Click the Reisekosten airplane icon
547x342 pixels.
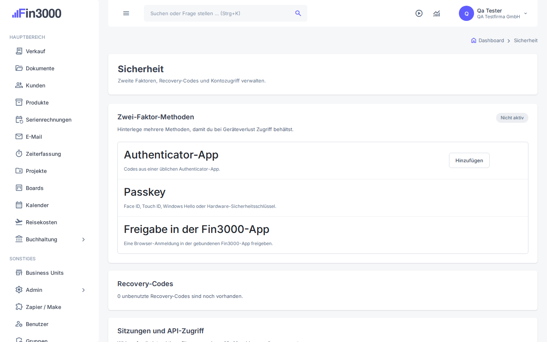click(x=19, y=222)
